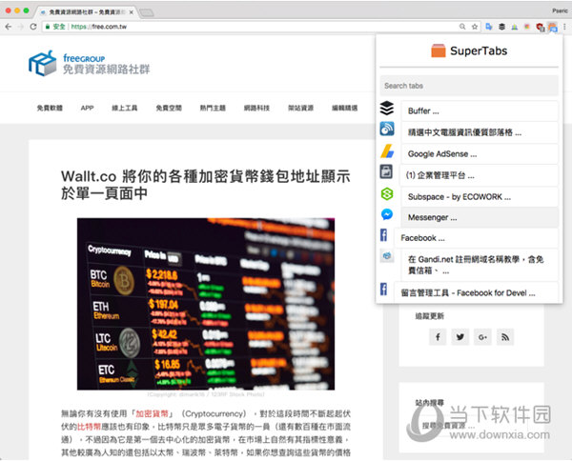
Task: Click the favicon beside Gandi.net tab entry
Action: 387,256
